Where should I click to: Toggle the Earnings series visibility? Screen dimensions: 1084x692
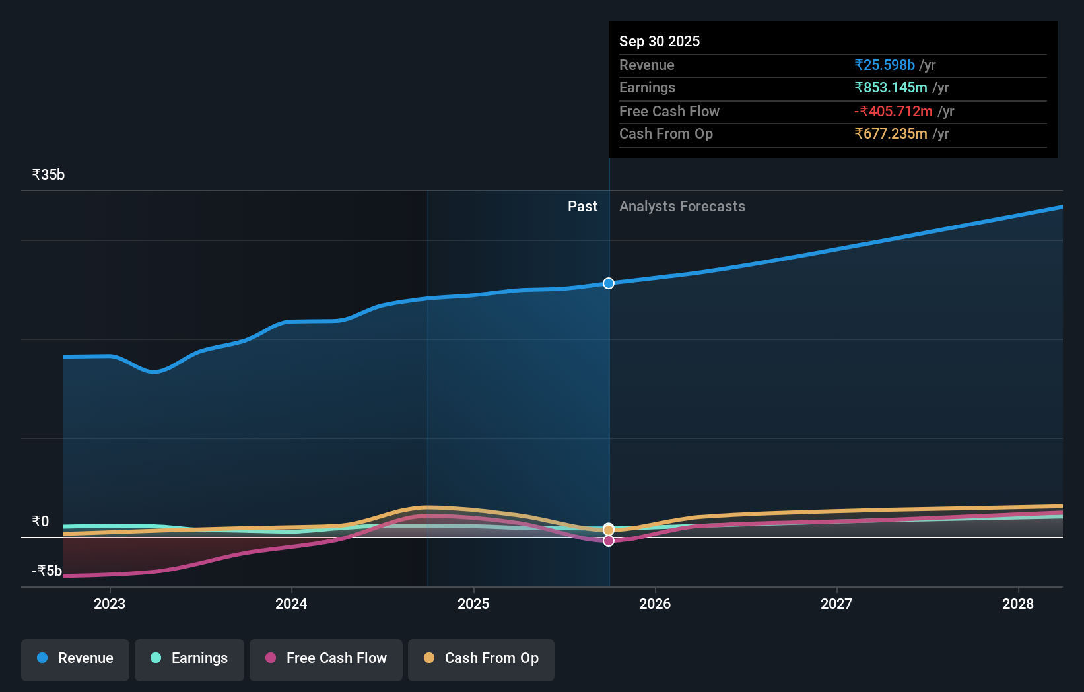[189, 658]
